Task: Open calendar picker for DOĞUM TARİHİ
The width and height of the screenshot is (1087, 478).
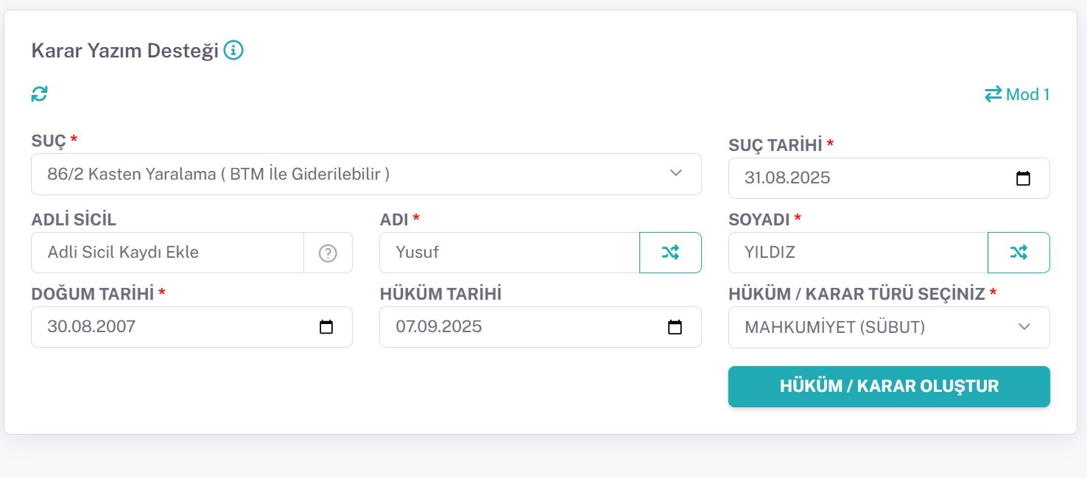Action: point(326,327)
